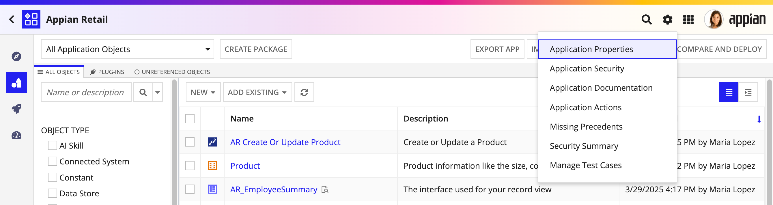Click the interface icon for AR_EmployeeSummary
773x205 pixels.
(x=212, y=189)
